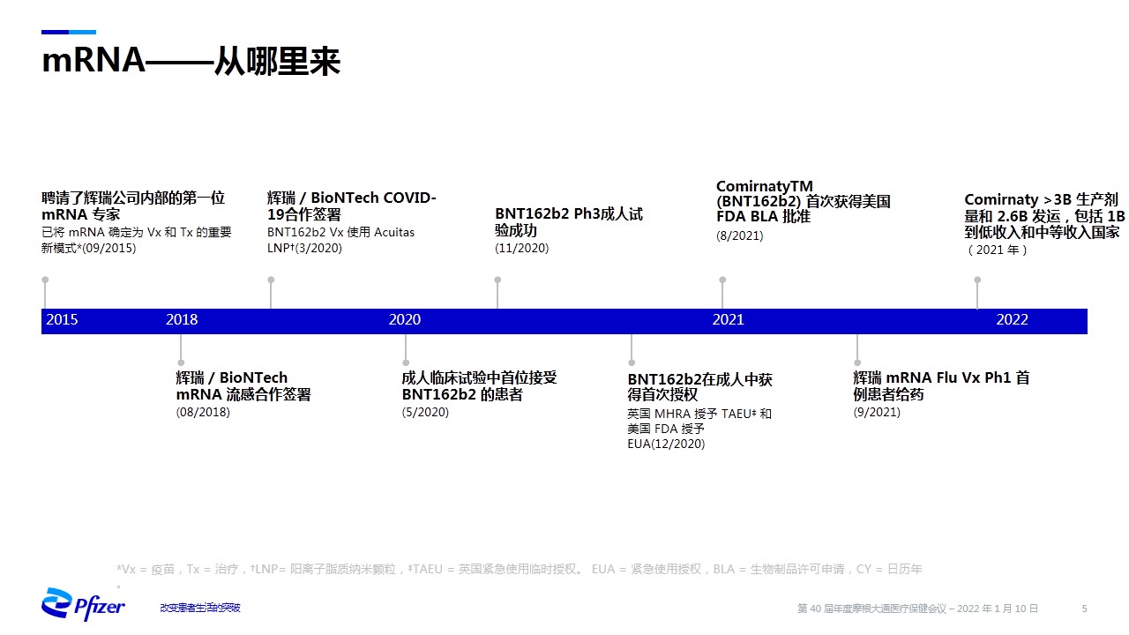Screen dimensions: 1129x635
Task: Select the footnote text beginning with *Vx = 疫苗
Action: [519, 570]
